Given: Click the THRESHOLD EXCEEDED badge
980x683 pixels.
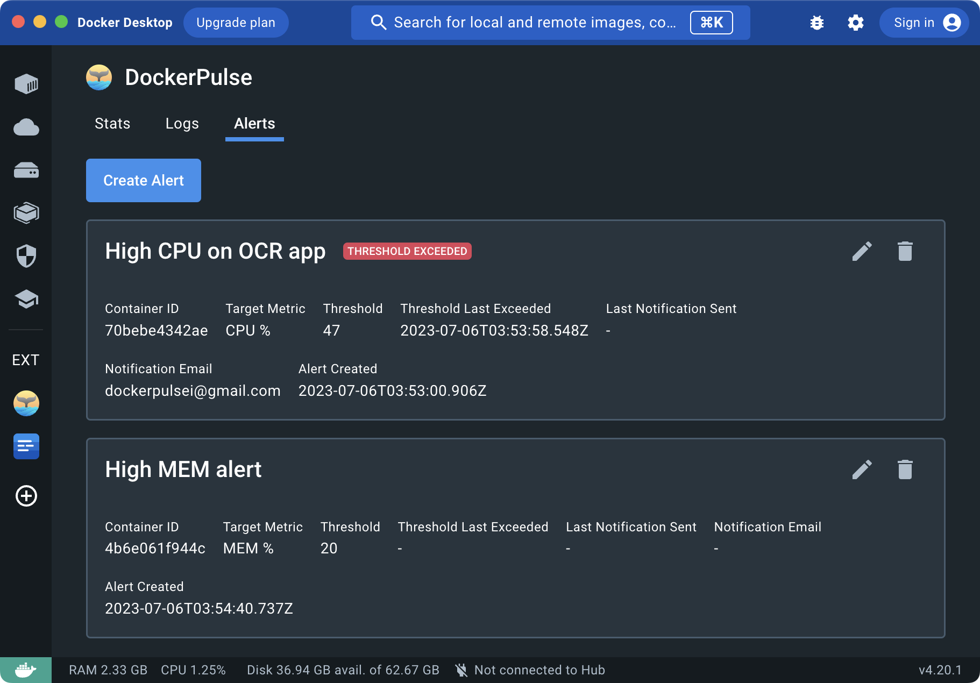Looking at the screenshot, I should [x=407, y=251].
